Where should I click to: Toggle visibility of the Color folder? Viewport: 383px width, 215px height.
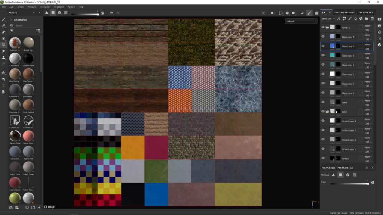(x=323, y=112)
